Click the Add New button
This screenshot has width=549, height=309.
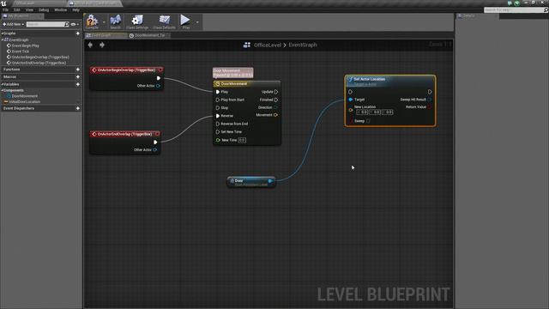(14, 24)
